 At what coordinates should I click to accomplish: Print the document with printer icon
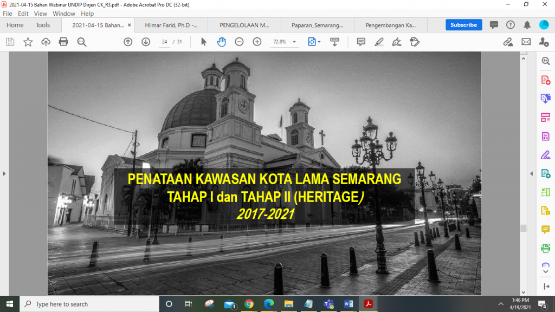(63, 42)
